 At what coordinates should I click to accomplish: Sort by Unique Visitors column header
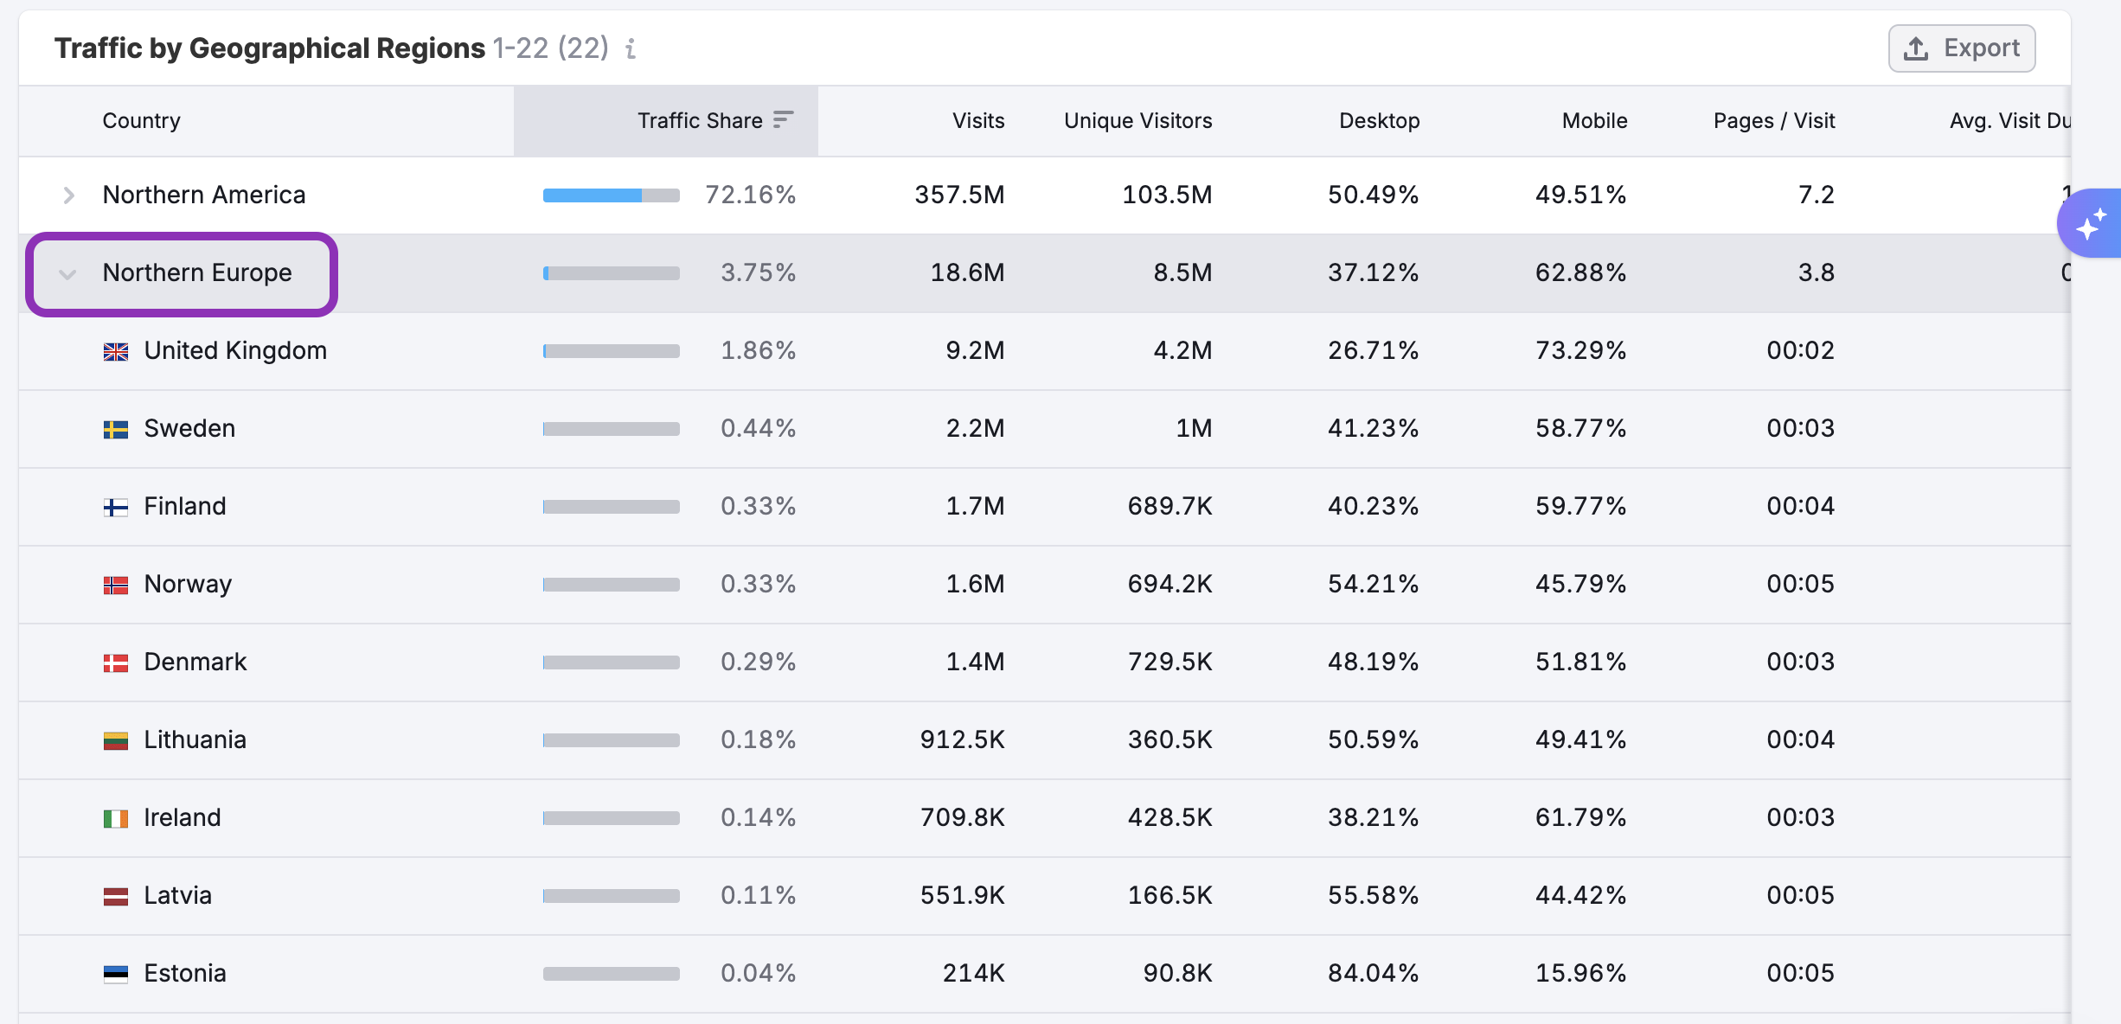point(1137,121)
